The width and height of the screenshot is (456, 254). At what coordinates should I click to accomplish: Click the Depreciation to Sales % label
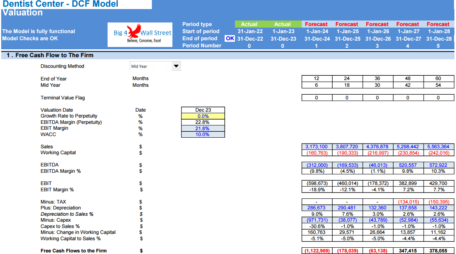pos(67,214)
